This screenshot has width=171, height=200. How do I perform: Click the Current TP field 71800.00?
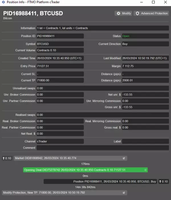tap(60, 80)
